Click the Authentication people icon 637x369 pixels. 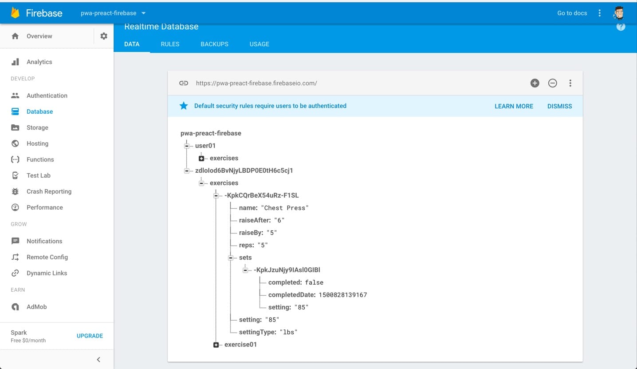[15, 95]
